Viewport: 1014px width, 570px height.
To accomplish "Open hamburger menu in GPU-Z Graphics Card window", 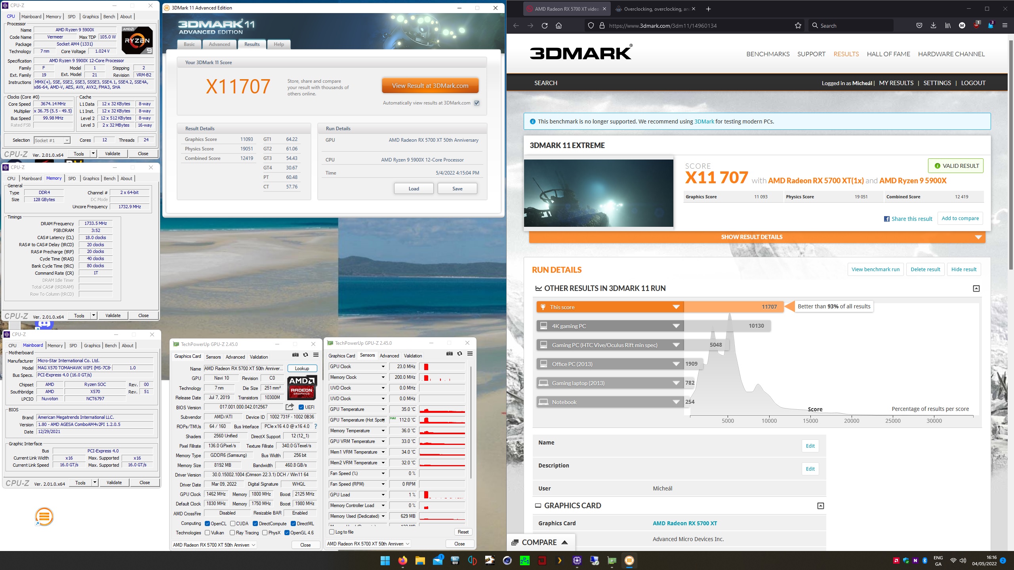I will [316, 355].
